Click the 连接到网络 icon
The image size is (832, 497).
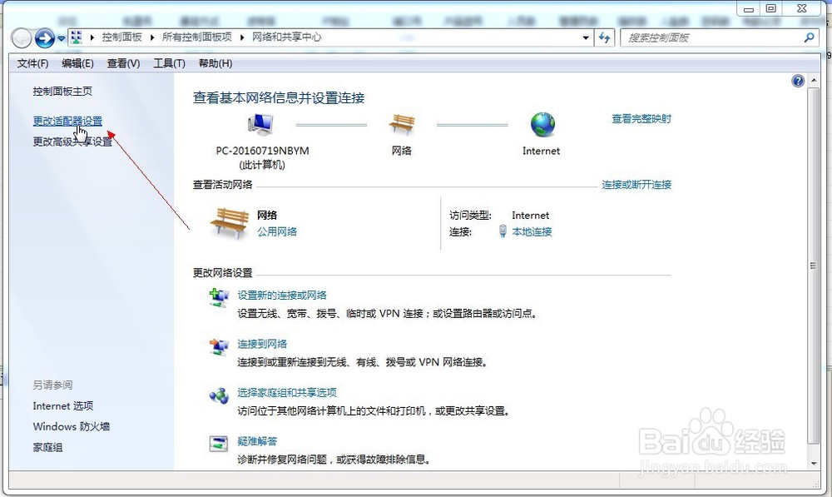coord(220,345)
